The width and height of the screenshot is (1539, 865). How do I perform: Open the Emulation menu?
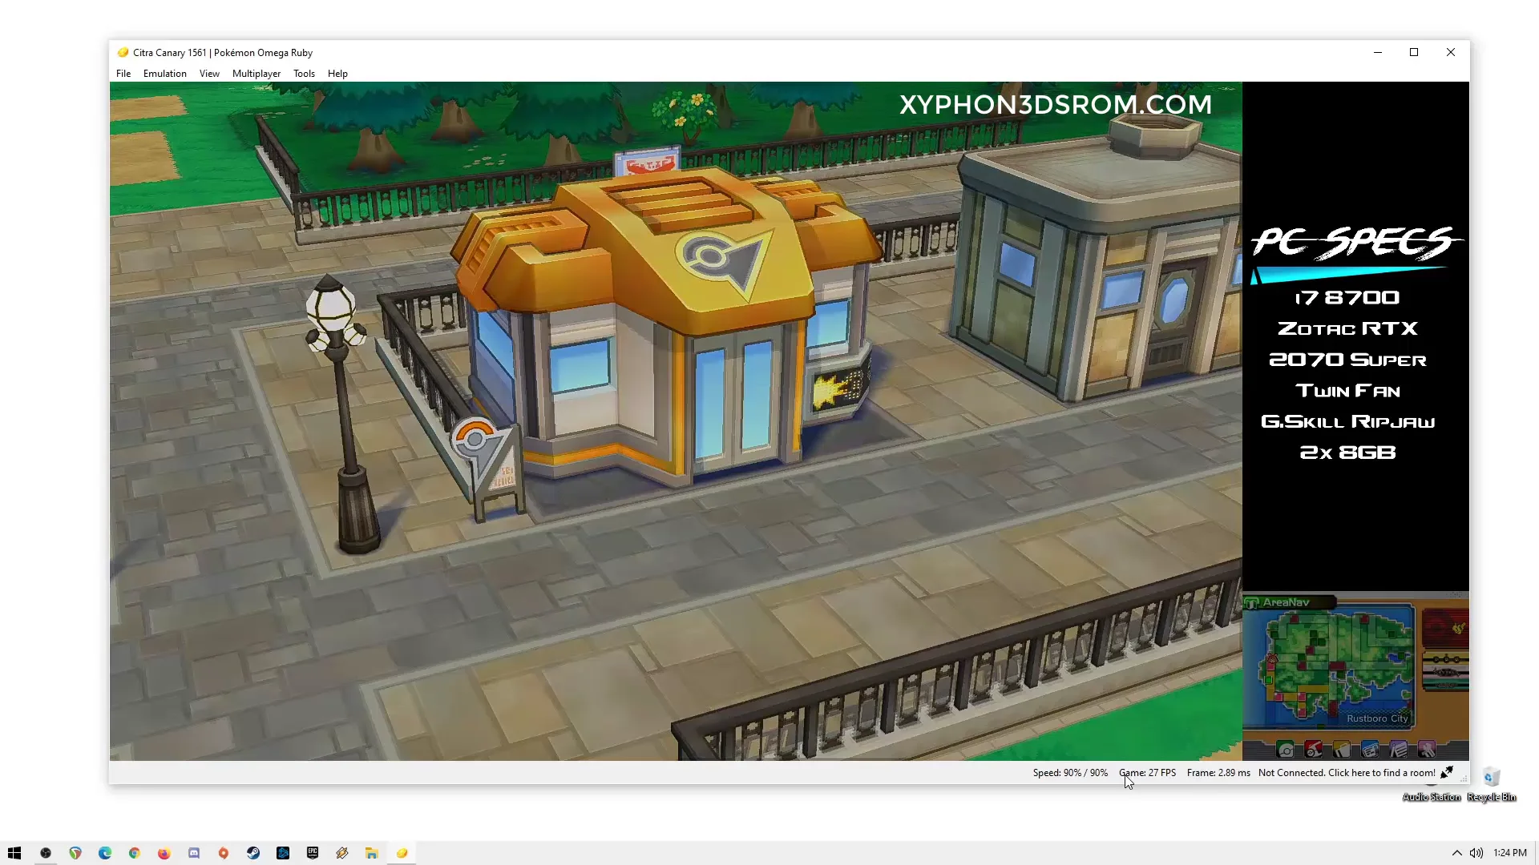(165, 74)
